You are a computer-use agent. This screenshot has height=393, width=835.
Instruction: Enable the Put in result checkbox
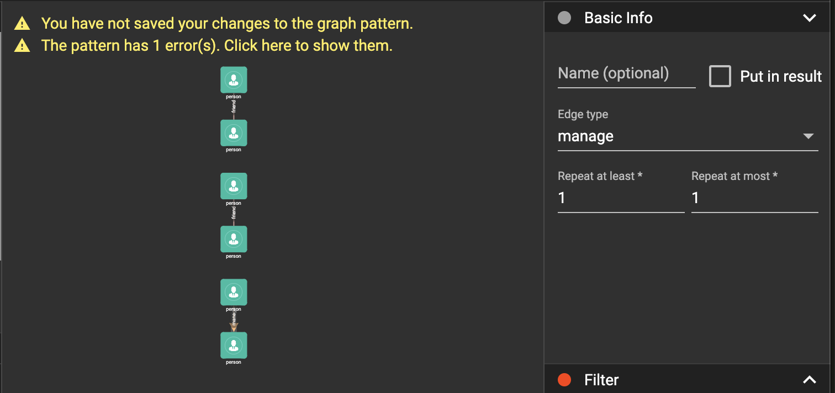click(720, 76)
